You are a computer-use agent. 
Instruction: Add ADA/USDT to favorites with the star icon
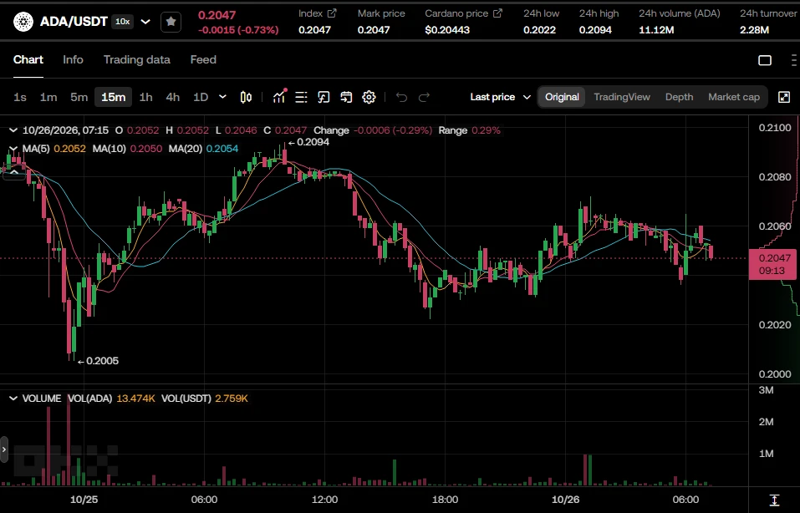click(171, 22)
